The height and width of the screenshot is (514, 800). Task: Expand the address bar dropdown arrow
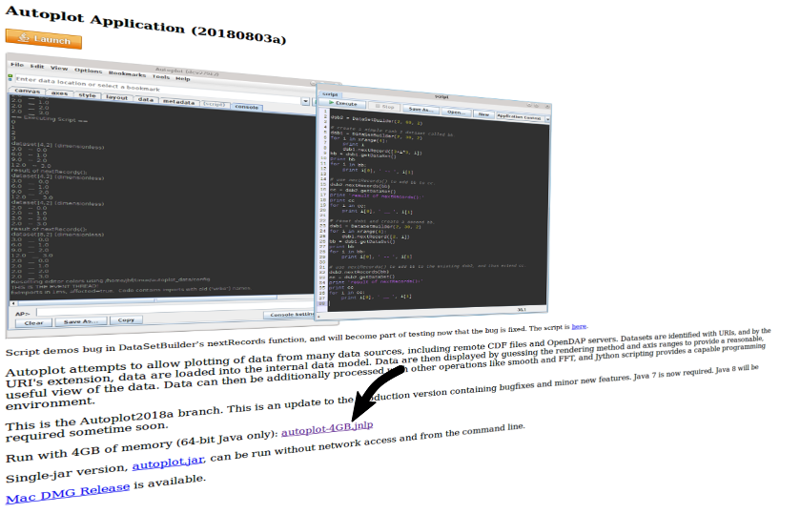pos(306,102)
